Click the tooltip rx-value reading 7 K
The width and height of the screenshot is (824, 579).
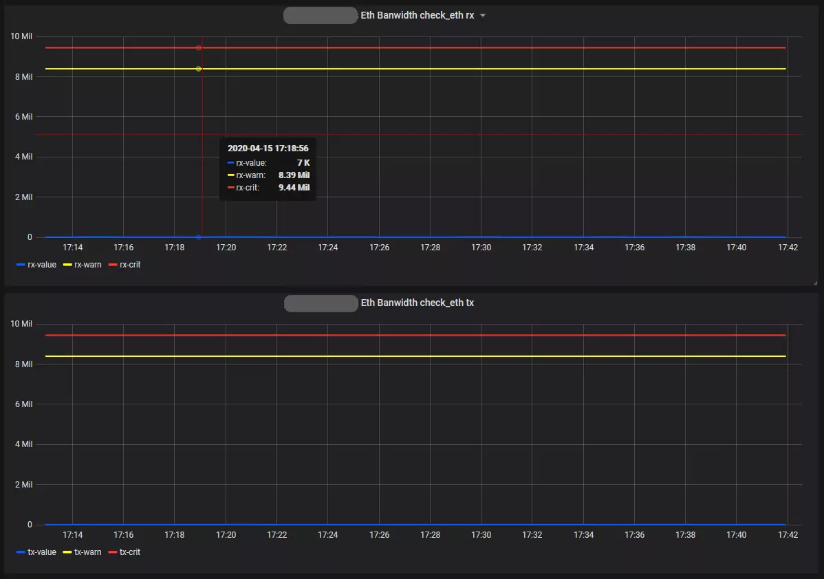click(x=303, y=163)
